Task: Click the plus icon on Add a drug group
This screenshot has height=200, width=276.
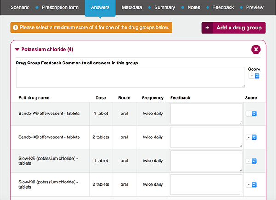Action: click(207, 28)
